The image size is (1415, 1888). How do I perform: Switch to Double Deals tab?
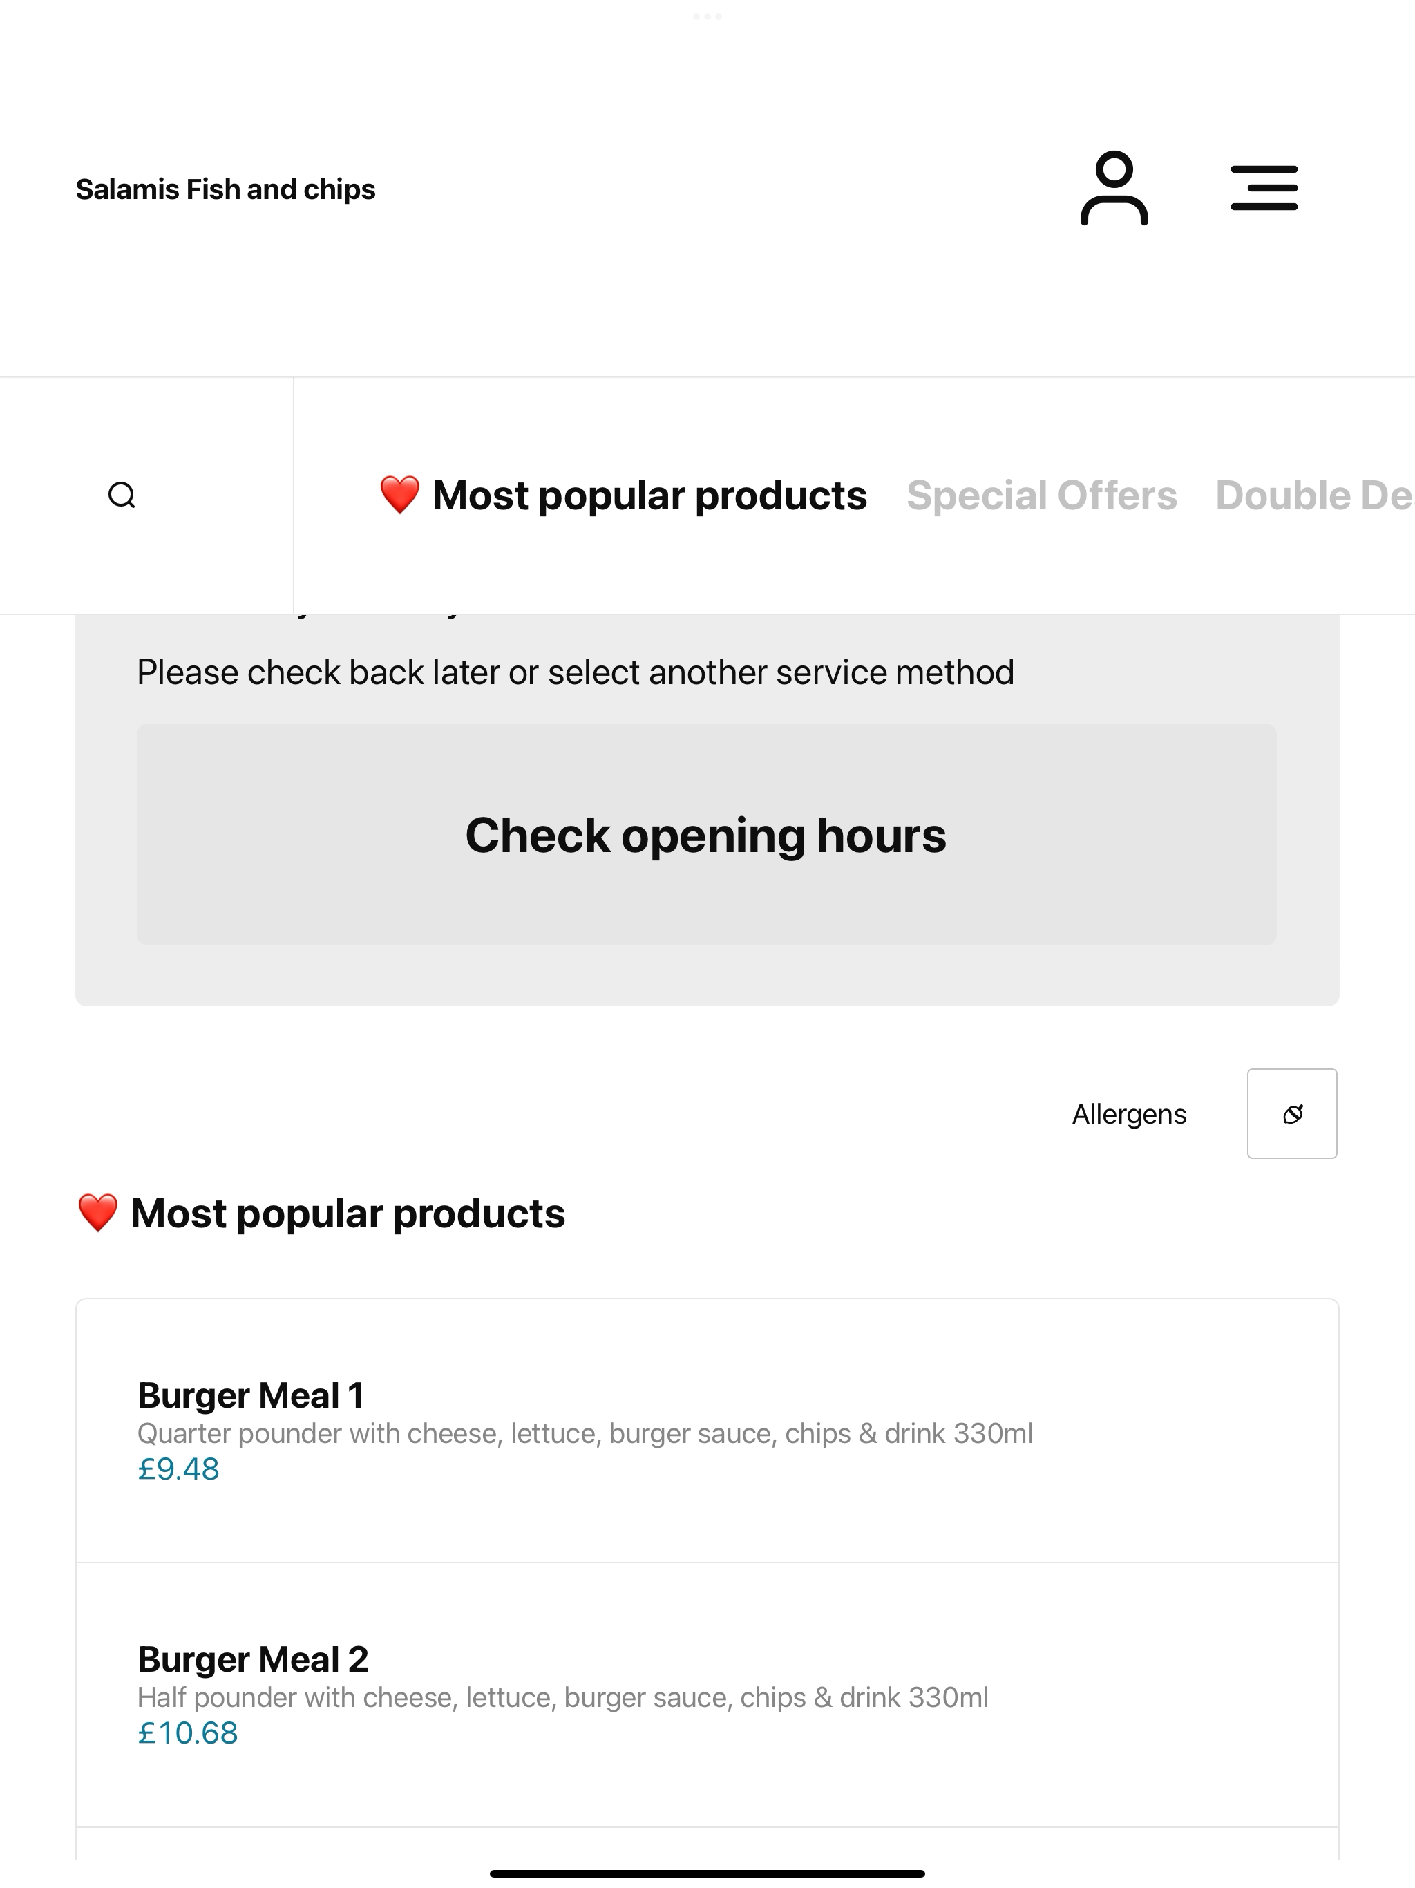coord(1314,495)
